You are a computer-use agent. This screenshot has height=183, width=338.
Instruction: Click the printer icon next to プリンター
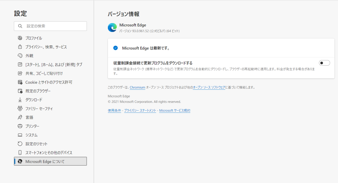[x=20, y=126]
